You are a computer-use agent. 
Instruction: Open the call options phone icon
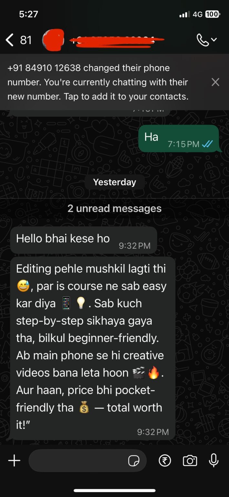[203, 40]
